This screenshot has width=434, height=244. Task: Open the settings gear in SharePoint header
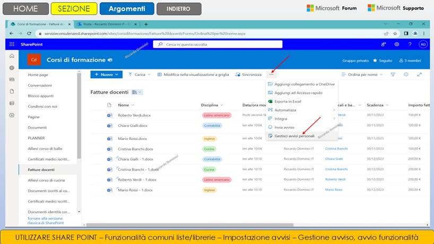397,44
